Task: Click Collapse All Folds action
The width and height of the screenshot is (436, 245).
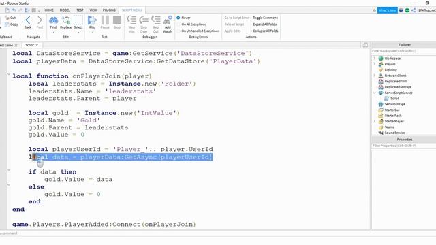Action: [x=266, y=31]
